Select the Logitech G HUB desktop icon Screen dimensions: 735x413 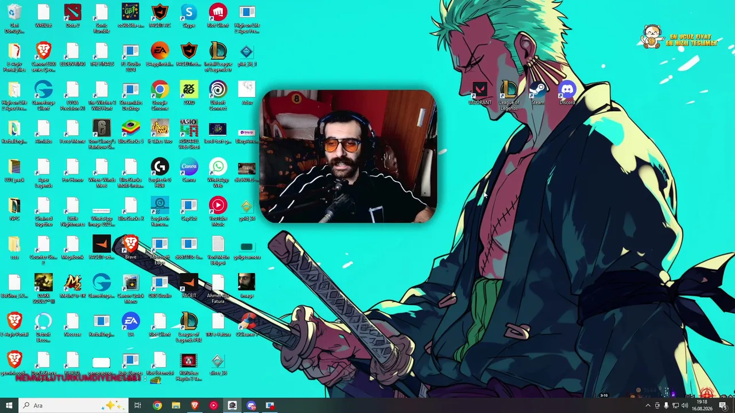[x=160, y=173]
